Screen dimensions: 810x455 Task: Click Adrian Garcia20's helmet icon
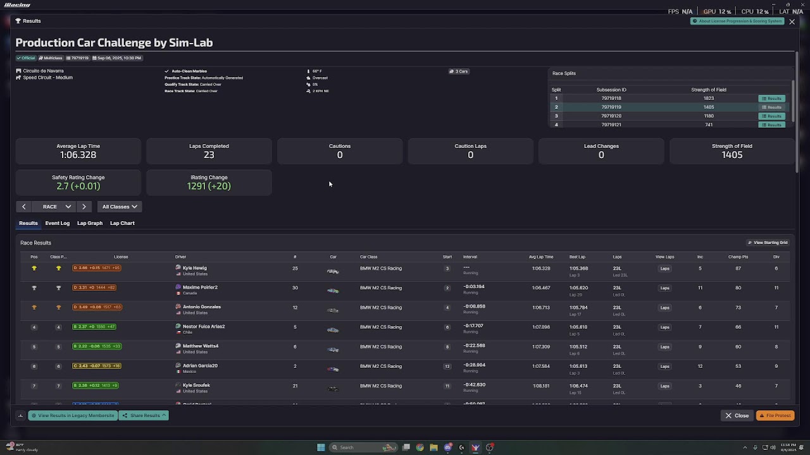pos(178,366)
